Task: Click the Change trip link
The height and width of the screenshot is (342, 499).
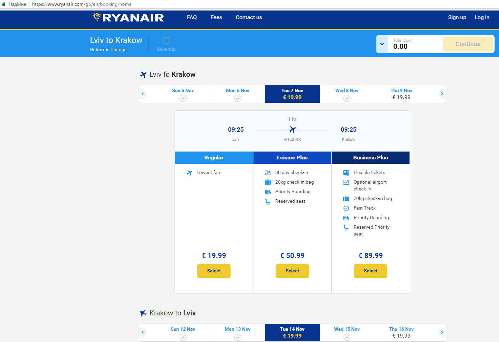Action: [x=119, y=50]
